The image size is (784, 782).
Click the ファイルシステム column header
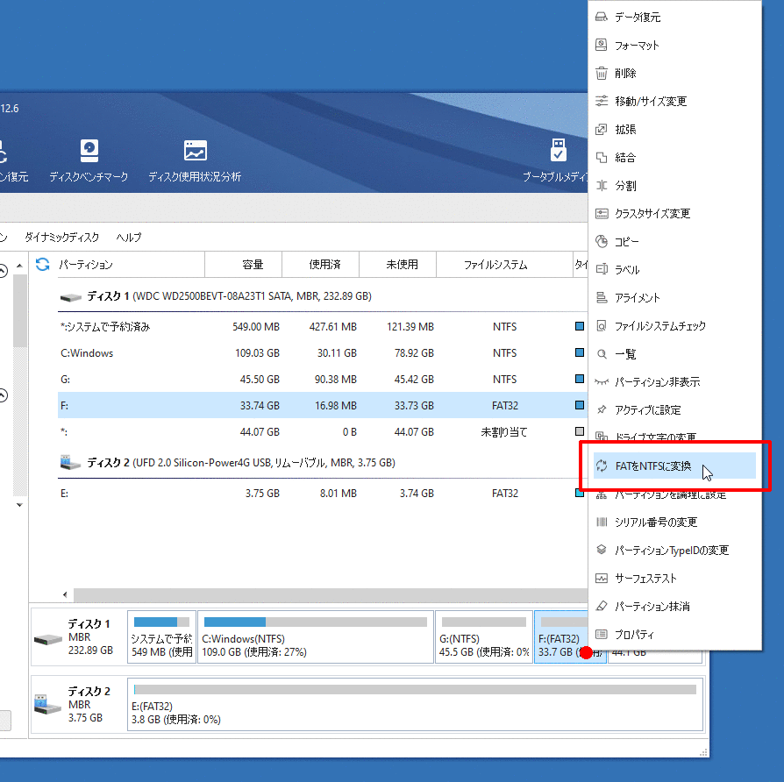click(x=495, y=265)
